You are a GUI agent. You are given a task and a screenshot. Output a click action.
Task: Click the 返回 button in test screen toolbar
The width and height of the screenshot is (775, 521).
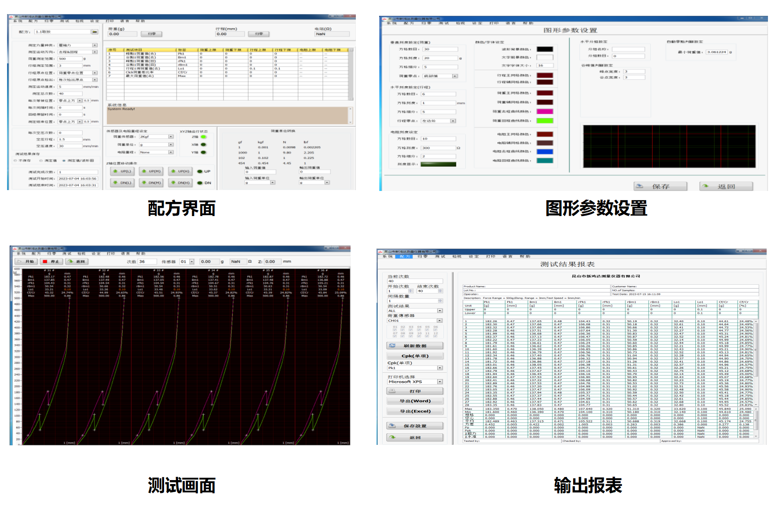pyautogui.click(x=77, y=261)
